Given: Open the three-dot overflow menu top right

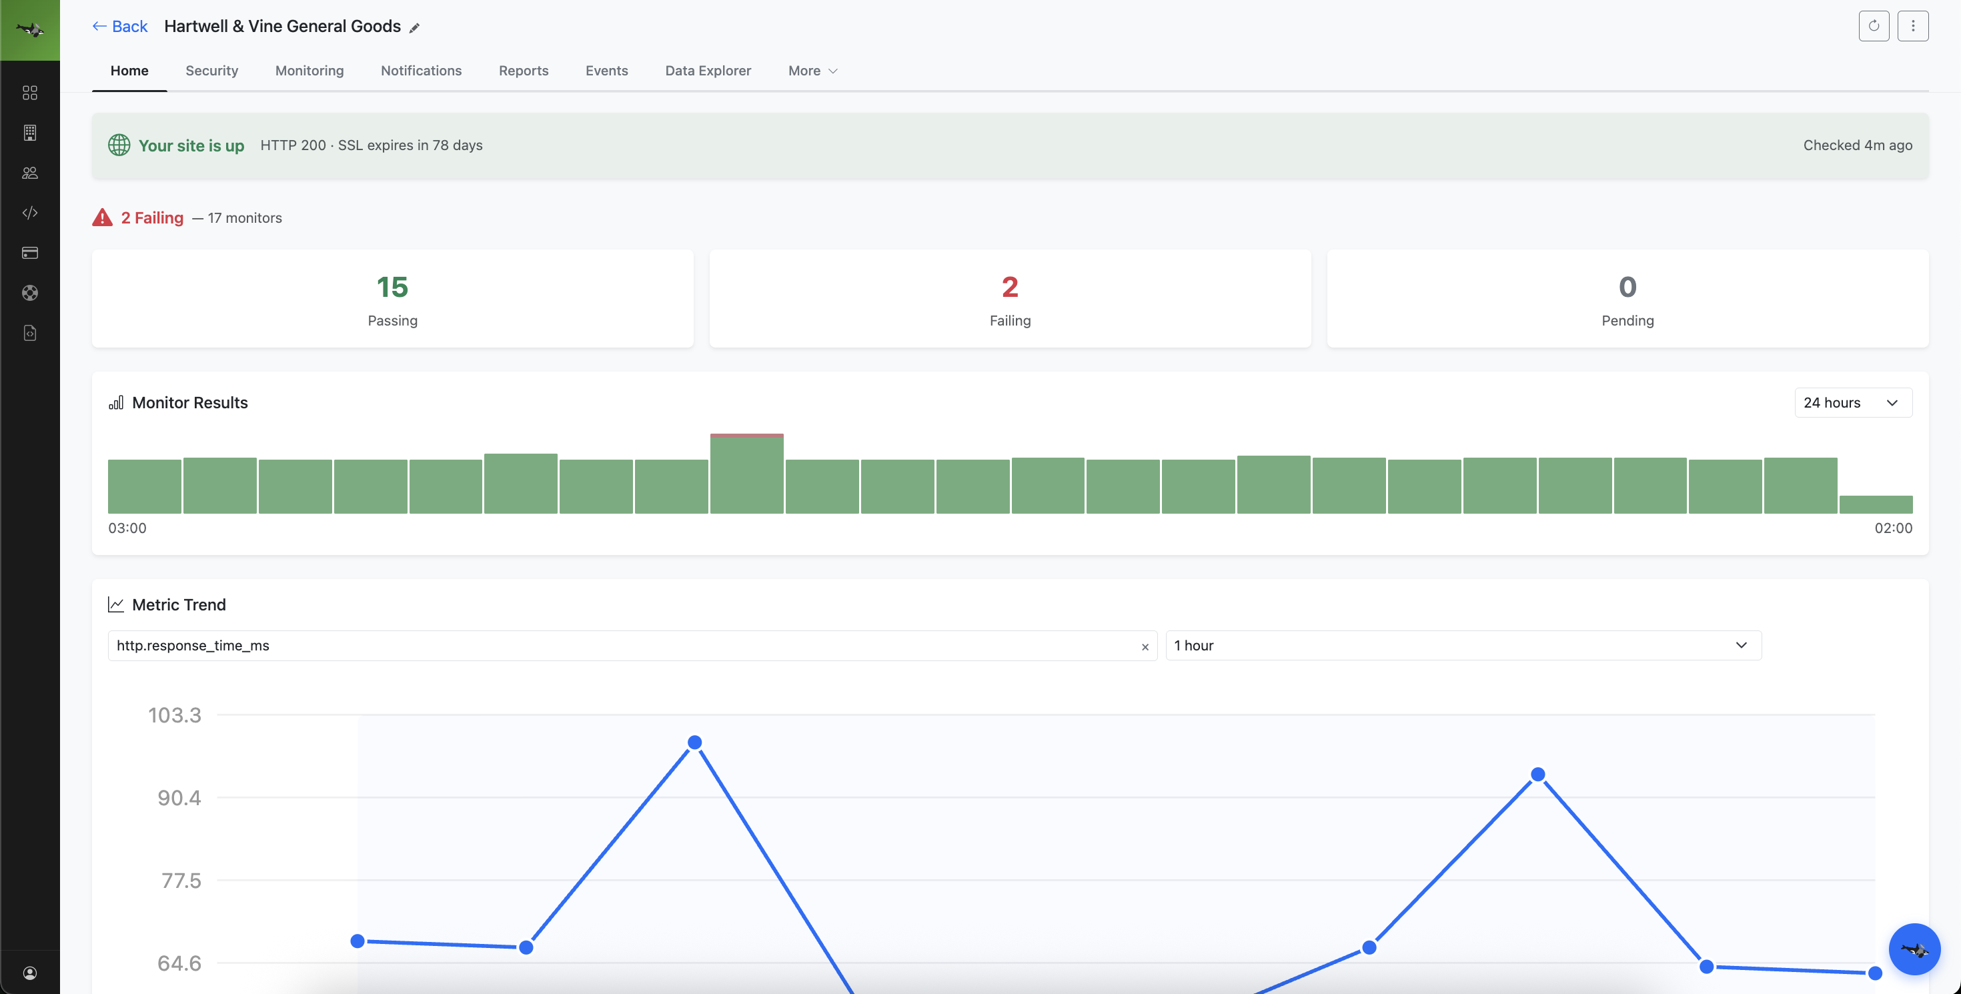Looking at the screenshot, I should pos(1913,26).
